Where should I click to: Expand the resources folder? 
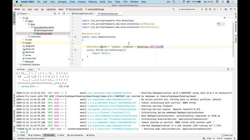click(26, 37)
